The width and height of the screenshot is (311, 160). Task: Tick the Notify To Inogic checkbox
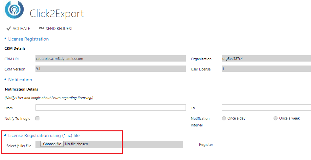(x=37, y=118)
